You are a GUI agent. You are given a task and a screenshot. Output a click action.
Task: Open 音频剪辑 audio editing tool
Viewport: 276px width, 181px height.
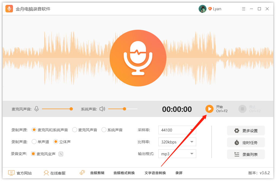point(97,173)
